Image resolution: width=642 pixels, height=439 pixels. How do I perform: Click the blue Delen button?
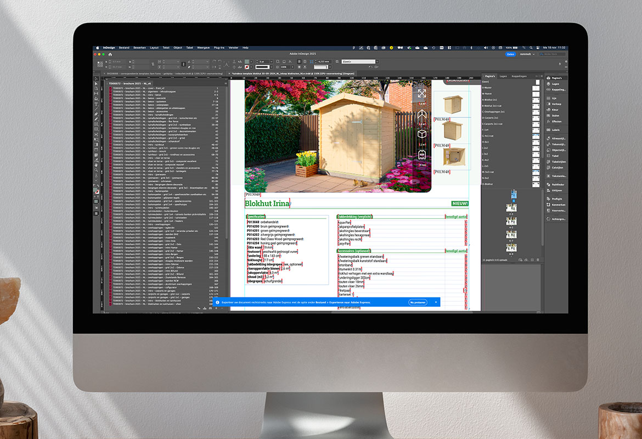tap(510, 54)
